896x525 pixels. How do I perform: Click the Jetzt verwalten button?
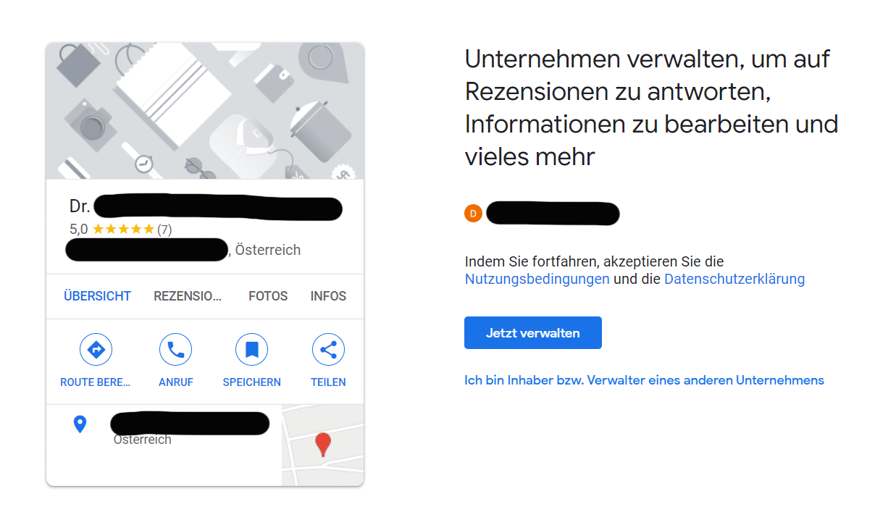[x=533, y=333]
